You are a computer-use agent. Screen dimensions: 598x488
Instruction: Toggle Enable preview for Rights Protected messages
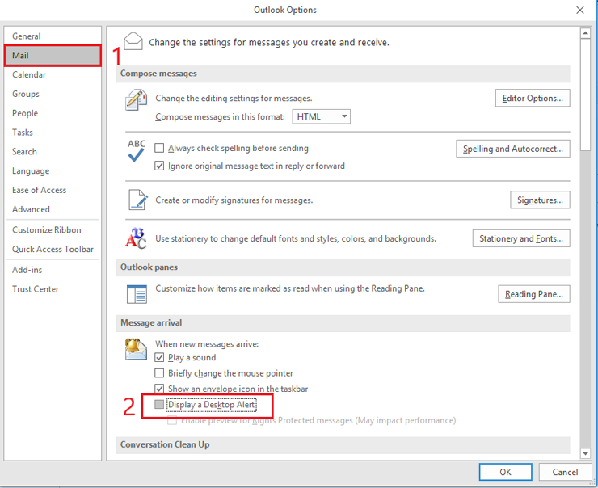pyautogui.click(x=172, y=420)
